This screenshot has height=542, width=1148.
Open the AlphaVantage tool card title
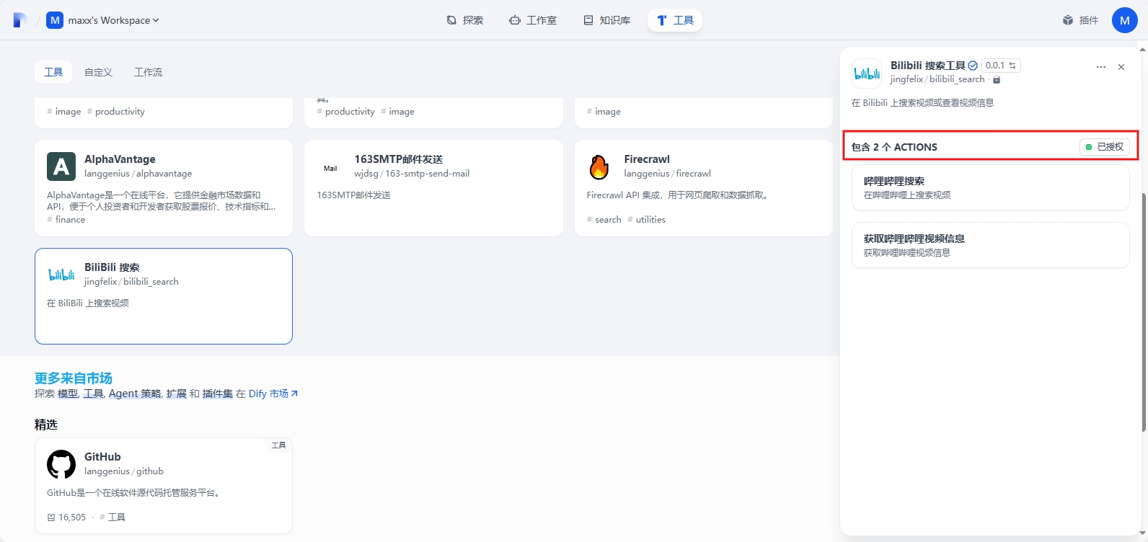(120, 159)
